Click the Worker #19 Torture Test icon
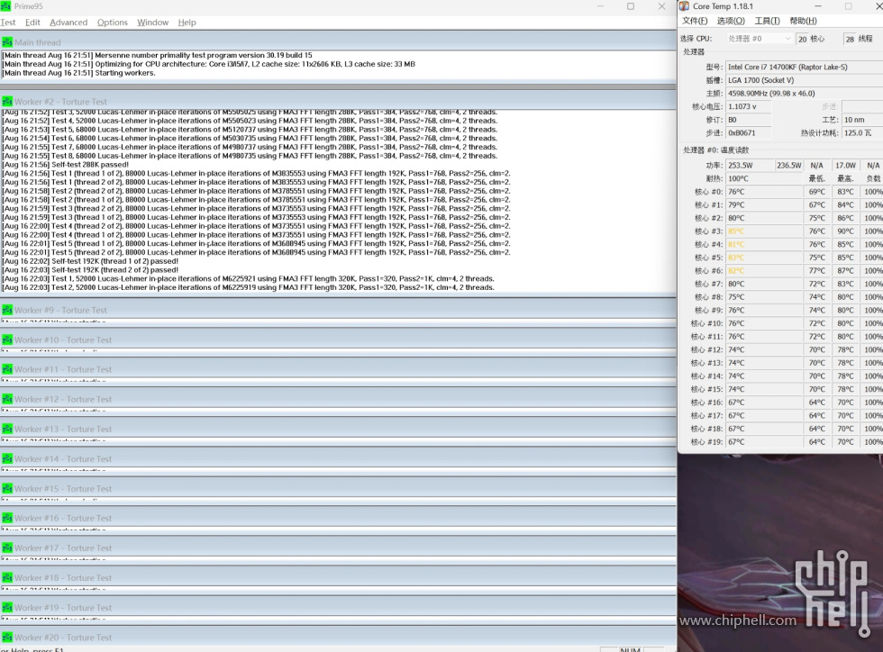Viewport: 883px width, 652px height. coord(7,608)
